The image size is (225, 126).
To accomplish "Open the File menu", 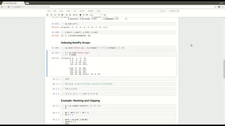I will click(49, 11).
